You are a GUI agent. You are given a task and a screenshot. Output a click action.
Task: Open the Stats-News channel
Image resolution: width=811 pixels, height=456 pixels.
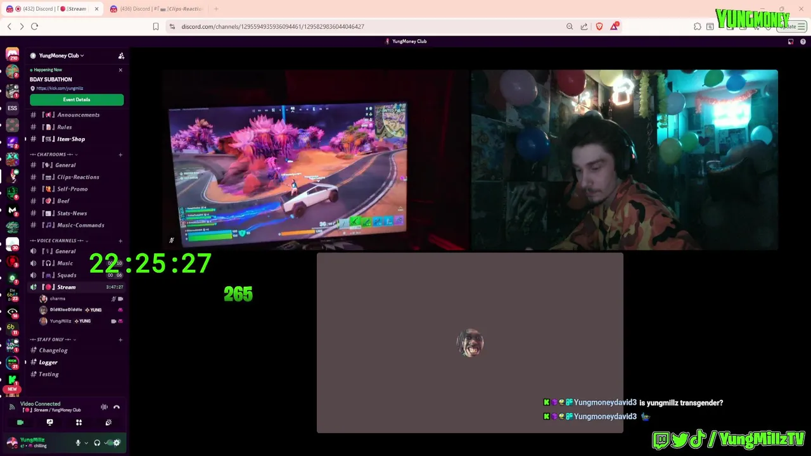click(x=77, y=213)
